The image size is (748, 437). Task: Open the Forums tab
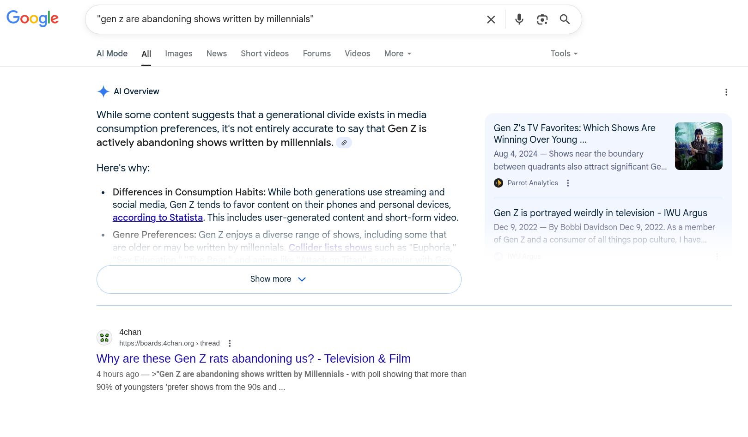[316, 54]
